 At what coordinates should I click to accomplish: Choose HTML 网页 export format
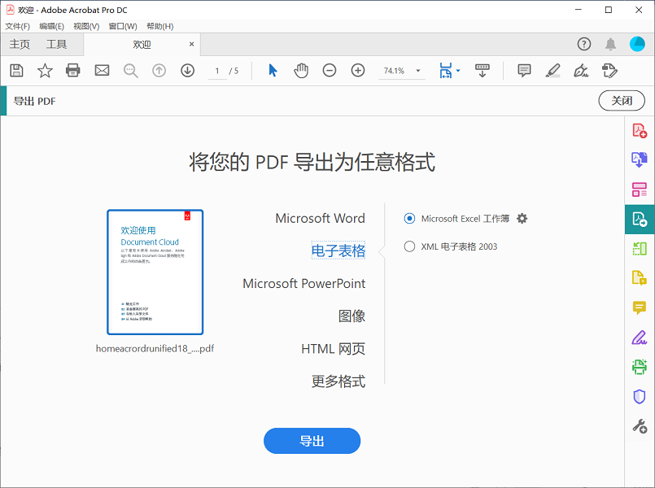coord(334,349)
